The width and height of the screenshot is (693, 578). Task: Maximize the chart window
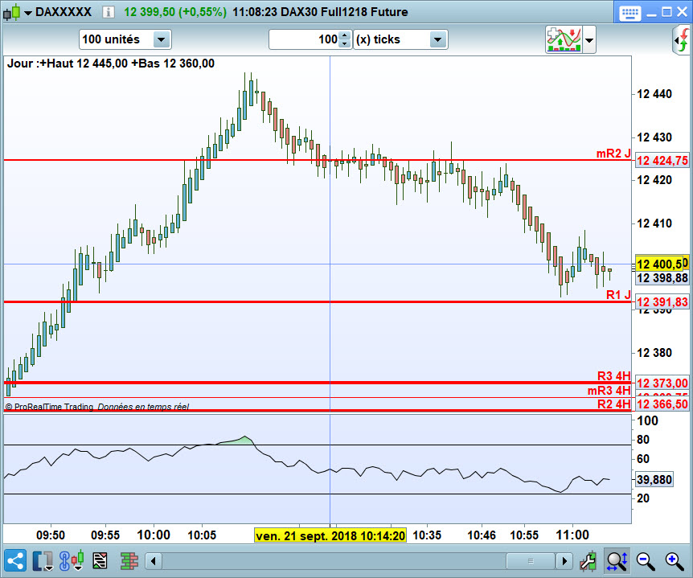[666, 12]
